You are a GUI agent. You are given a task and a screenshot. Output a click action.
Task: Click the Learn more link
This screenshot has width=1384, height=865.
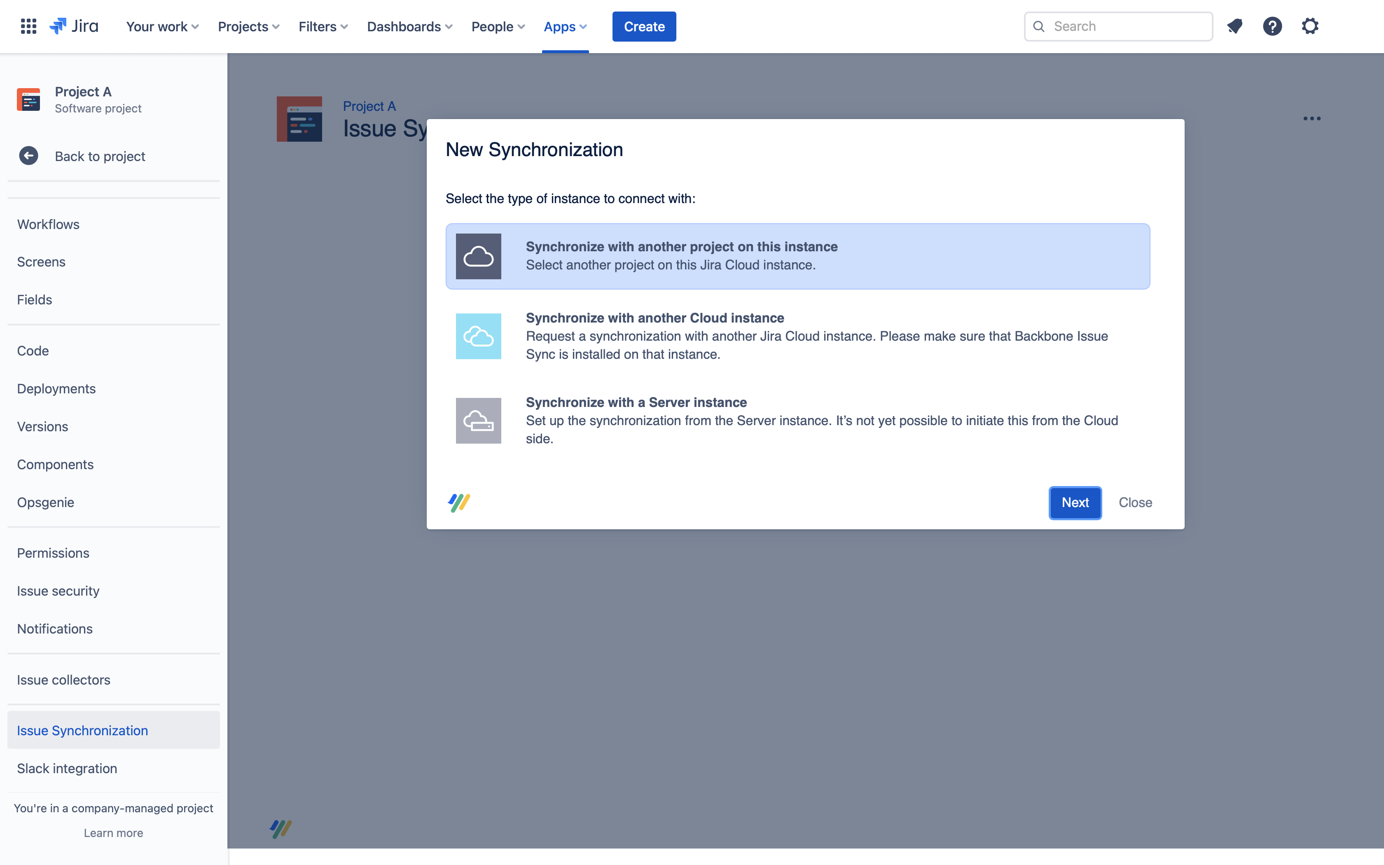pos(113,833)
